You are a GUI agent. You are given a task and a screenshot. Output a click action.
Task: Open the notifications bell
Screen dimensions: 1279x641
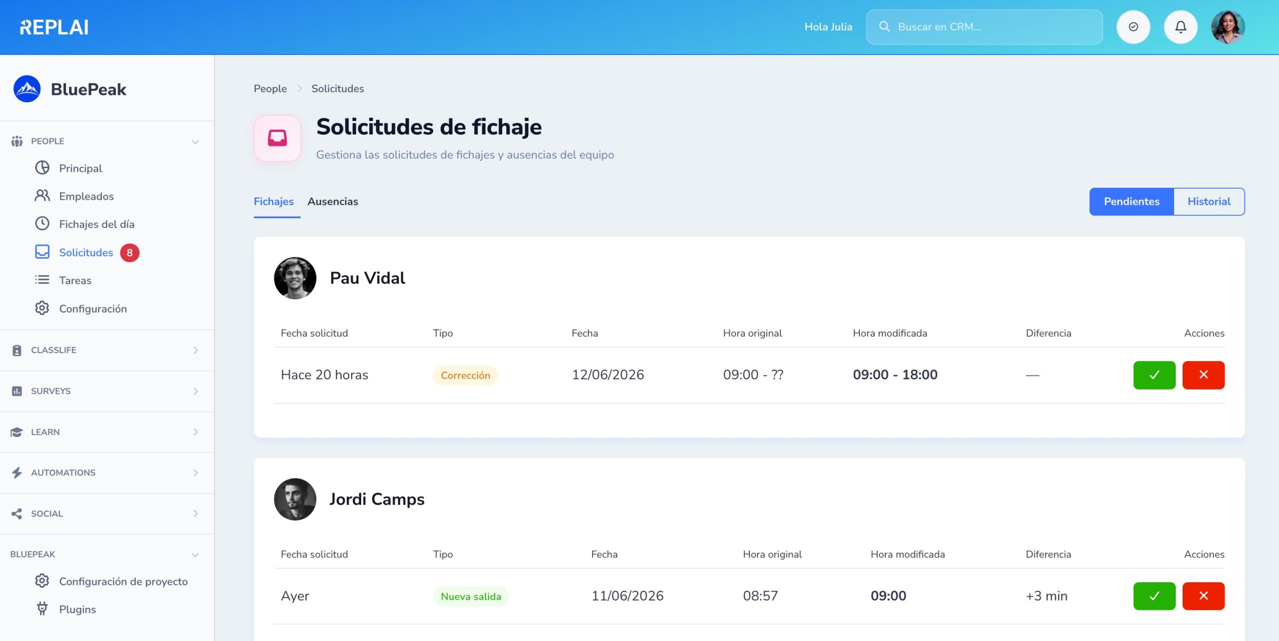tap(1181, 27)
